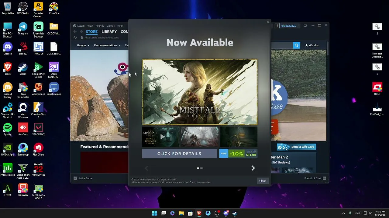Viewport: 389px width, 218px height.
Task: Select the Riot Client desktop icon
Action: 38,150
